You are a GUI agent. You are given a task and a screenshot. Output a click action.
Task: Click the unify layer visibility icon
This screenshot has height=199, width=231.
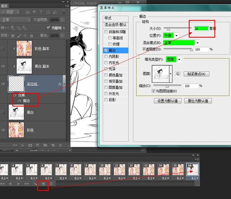19,28
